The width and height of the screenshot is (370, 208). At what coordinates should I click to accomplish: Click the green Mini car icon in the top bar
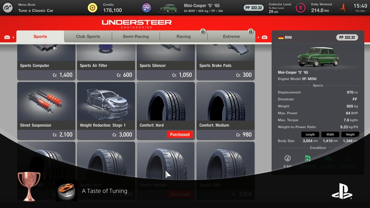(168, 8)
